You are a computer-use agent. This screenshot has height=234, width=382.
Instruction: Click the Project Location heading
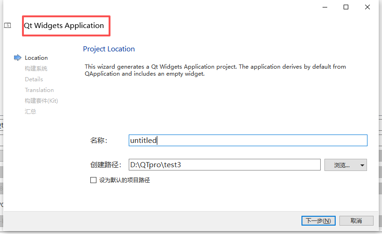[x=109, y=49]
